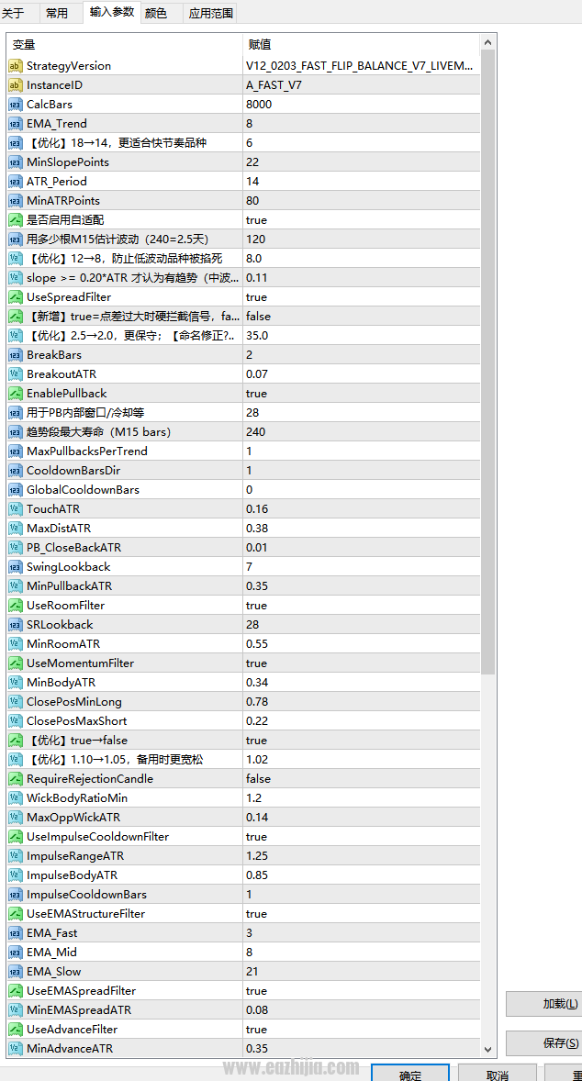
Task: Click the integer icon beside GlobalCooldownBars
Action: pos(16,490)
